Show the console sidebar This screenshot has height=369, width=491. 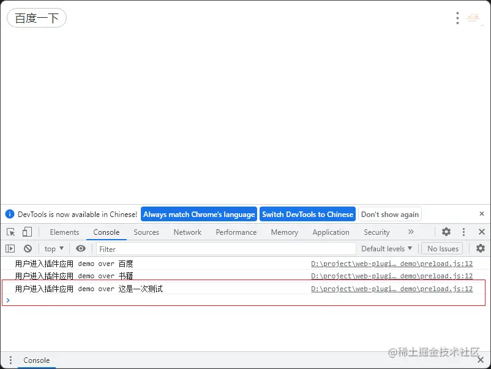[10, 249]
